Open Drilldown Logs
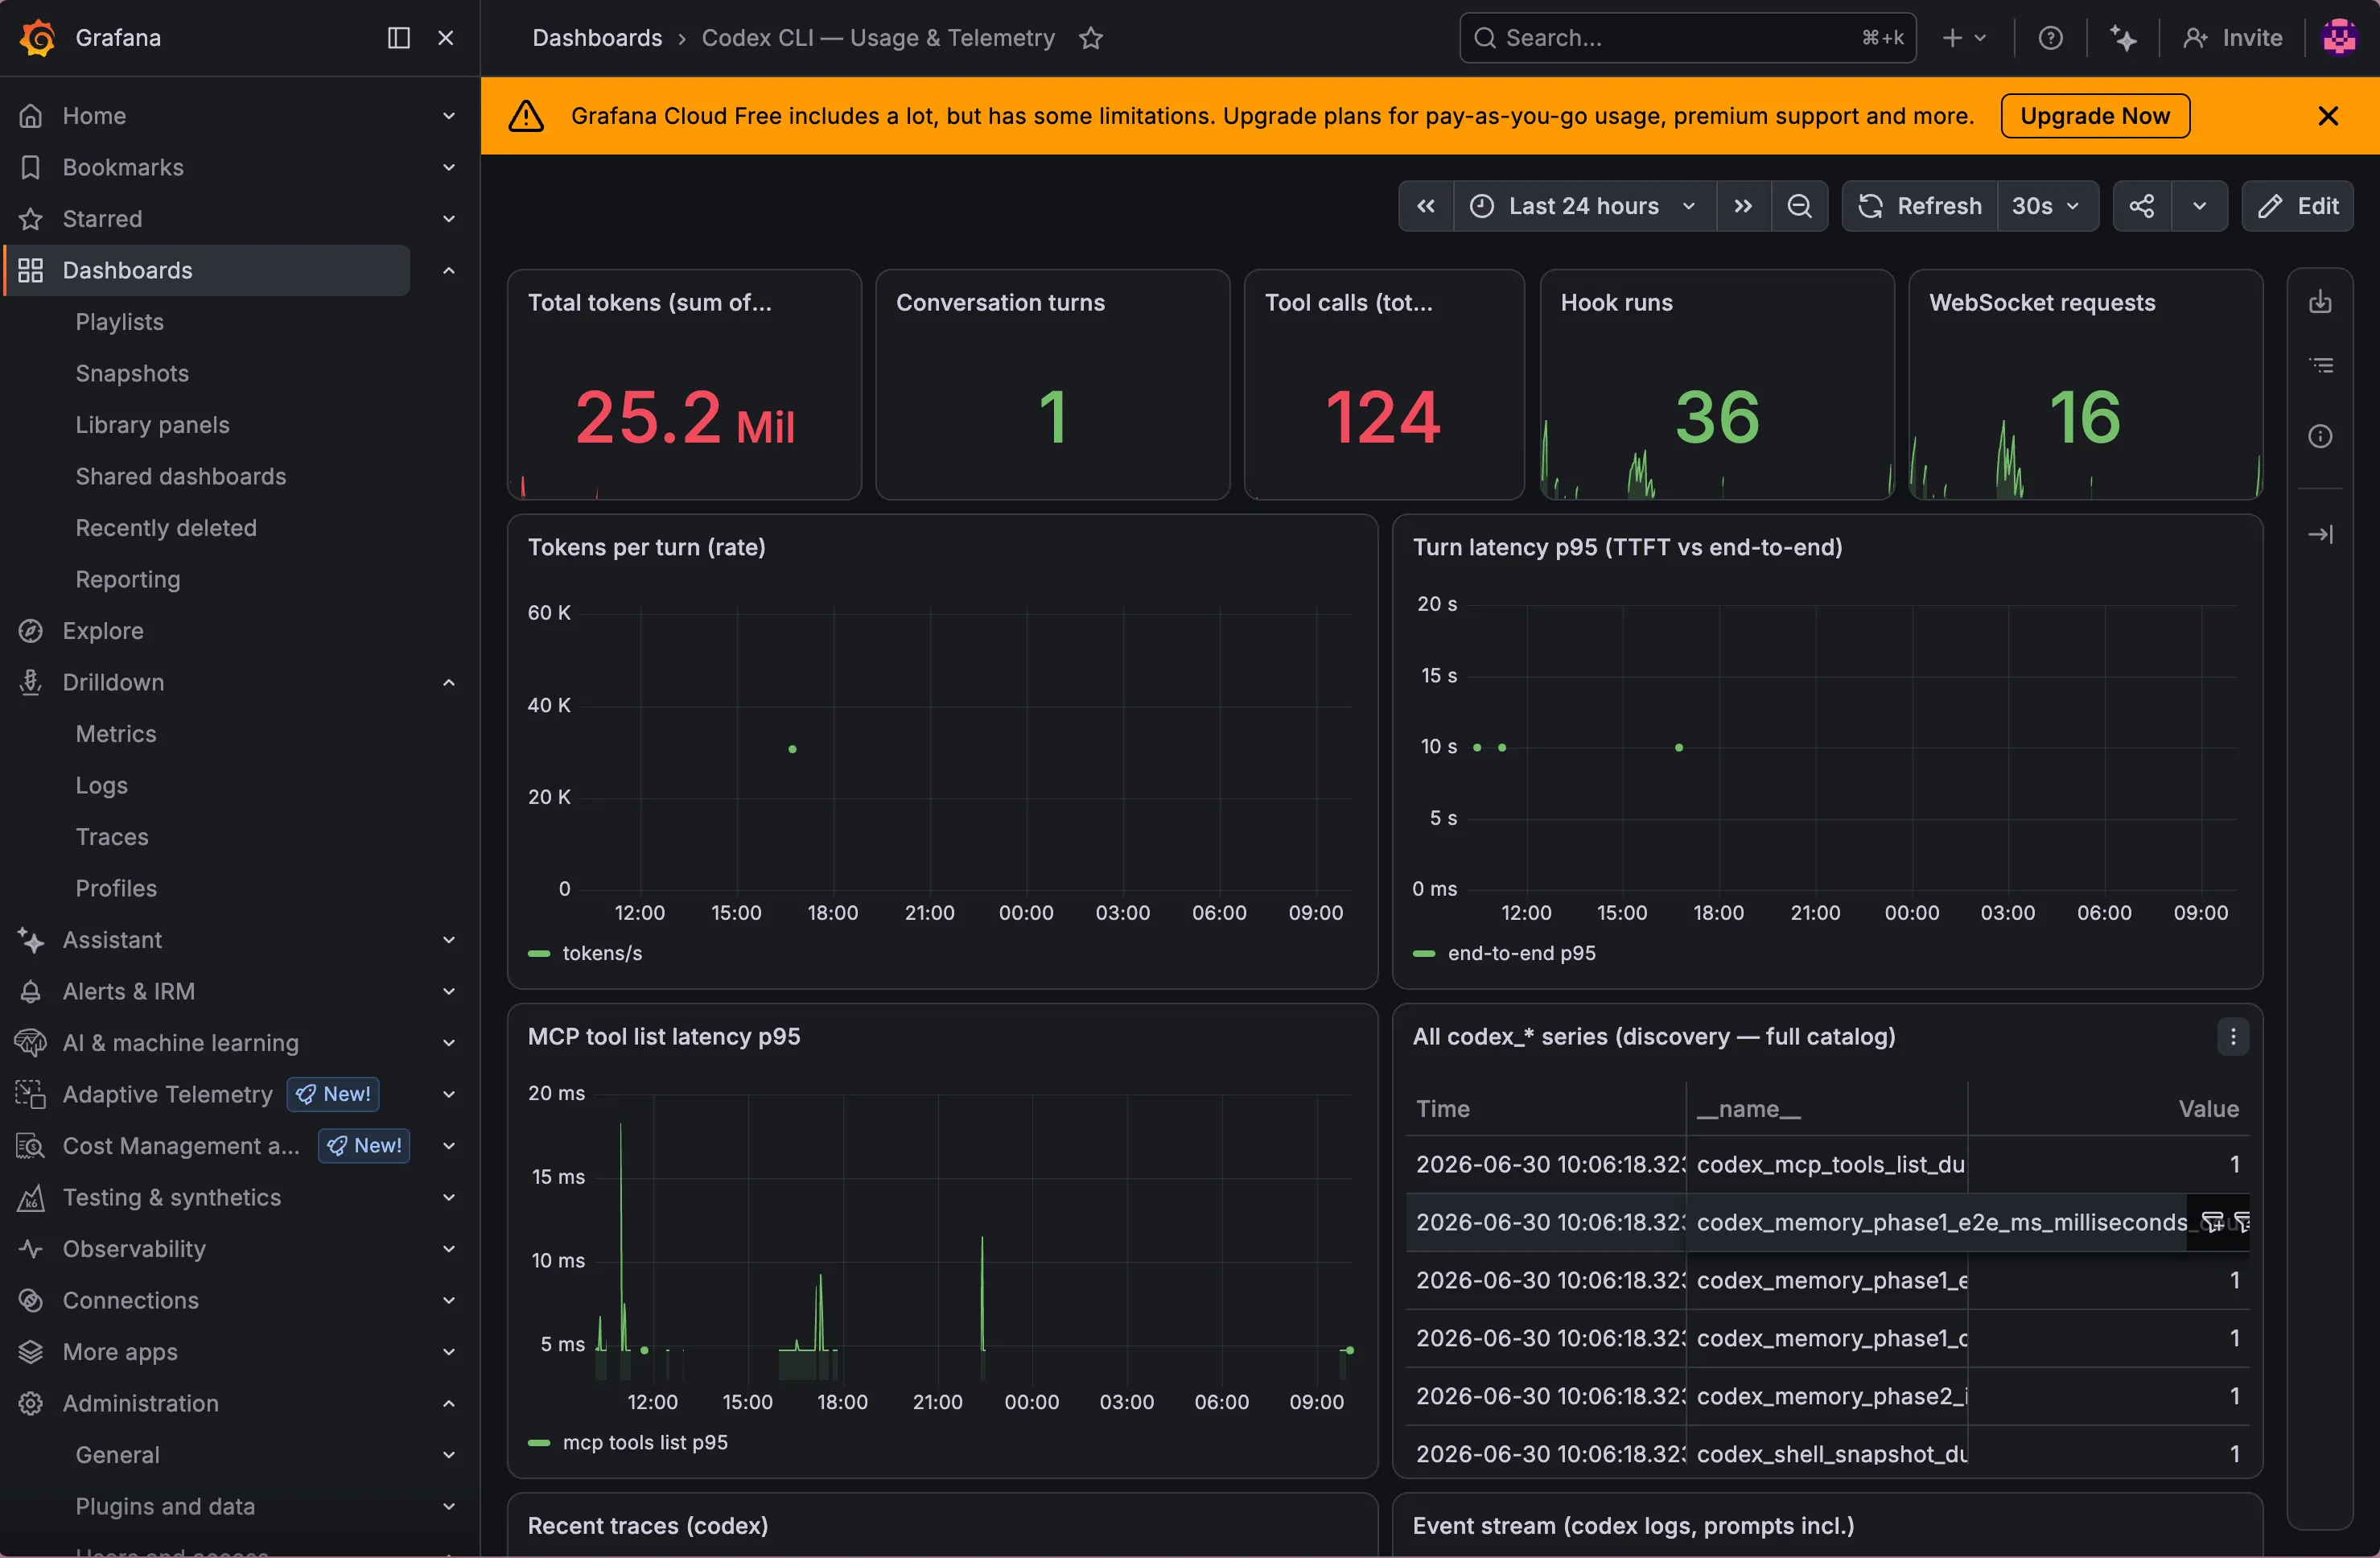The height and width of the screenshot is (1558, 2380). pos(101,785)
